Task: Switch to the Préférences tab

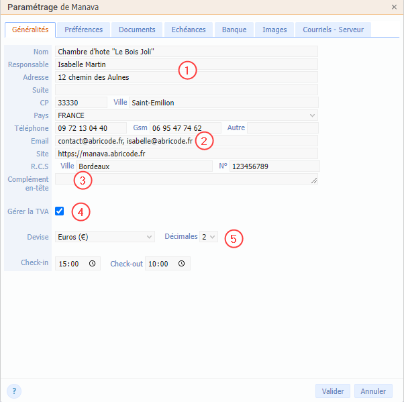Action: (x=83, y=30)
